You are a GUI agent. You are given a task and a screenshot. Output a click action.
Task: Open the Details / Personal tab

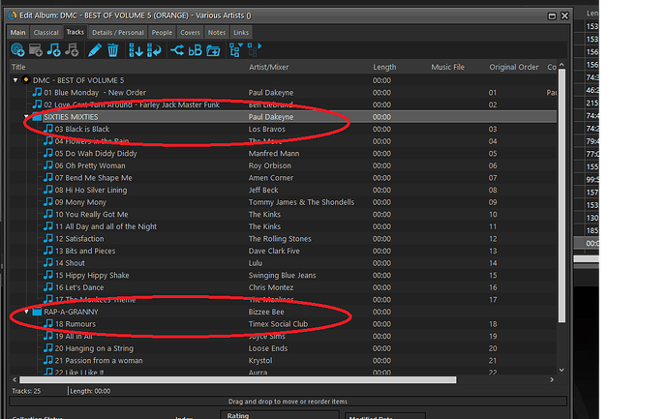(118, 32)
